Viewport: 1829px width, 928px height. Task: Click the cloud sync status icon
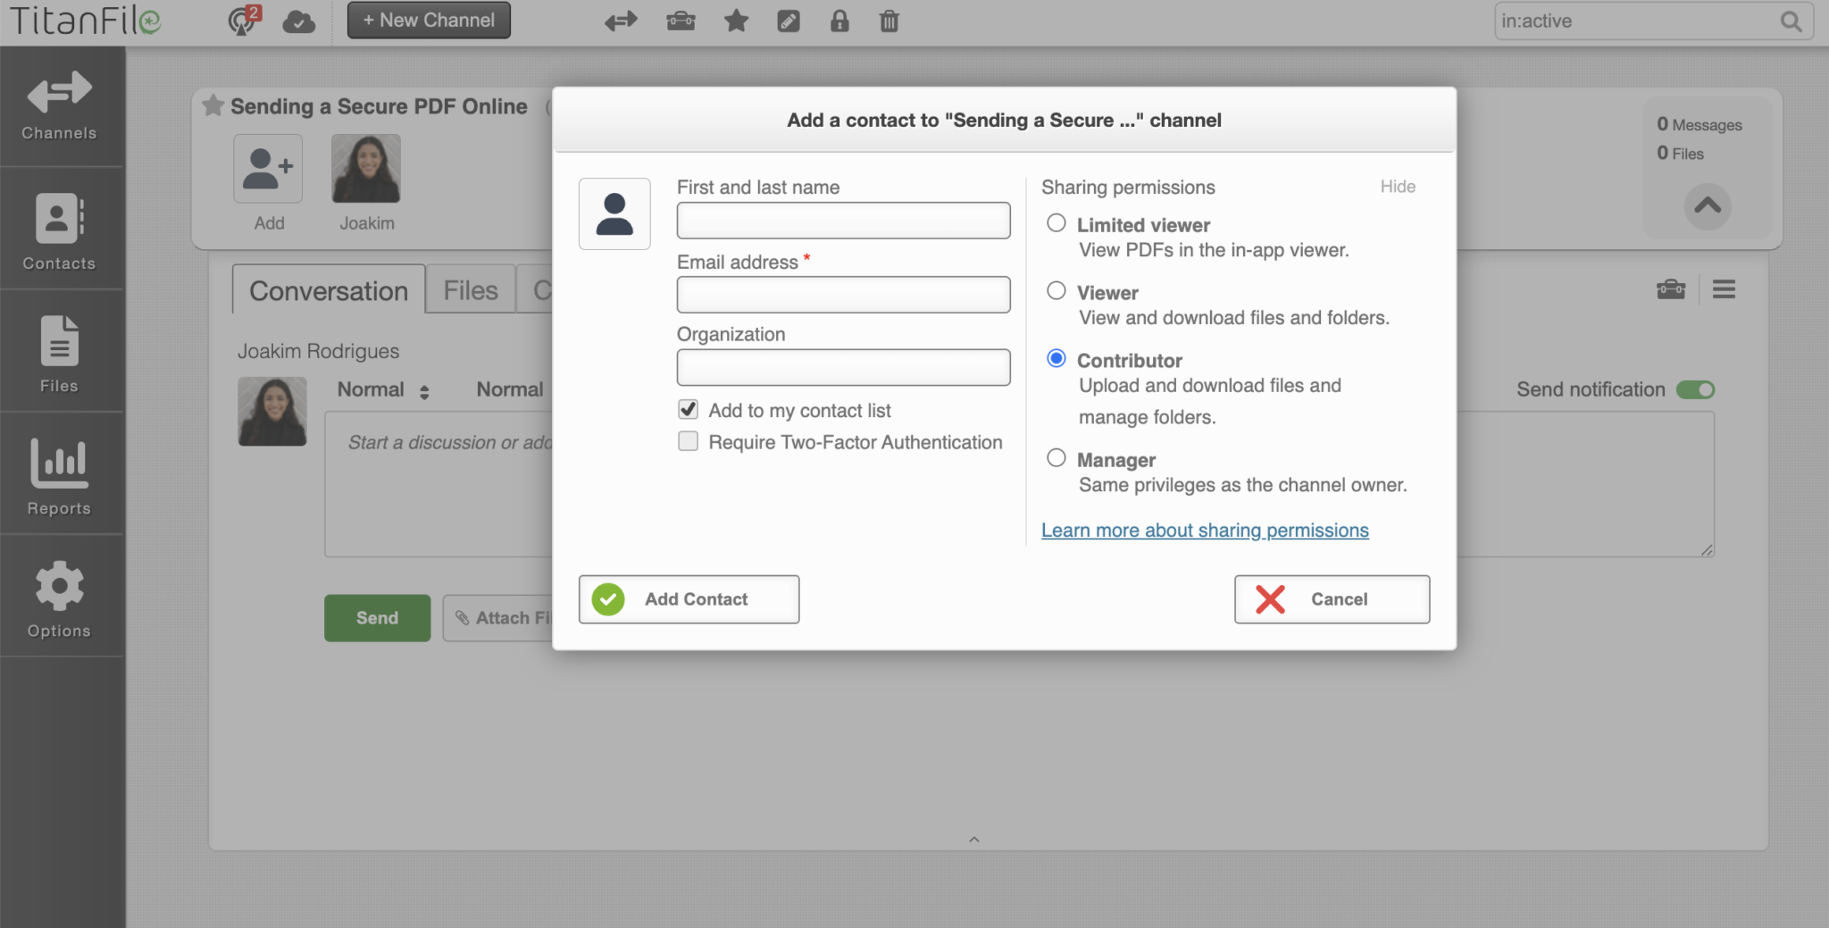pyautogui.click(x=298, y=21)
